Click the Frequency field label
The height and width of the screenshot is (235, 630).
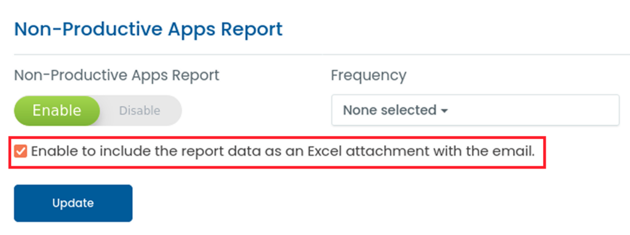point(369,75)
